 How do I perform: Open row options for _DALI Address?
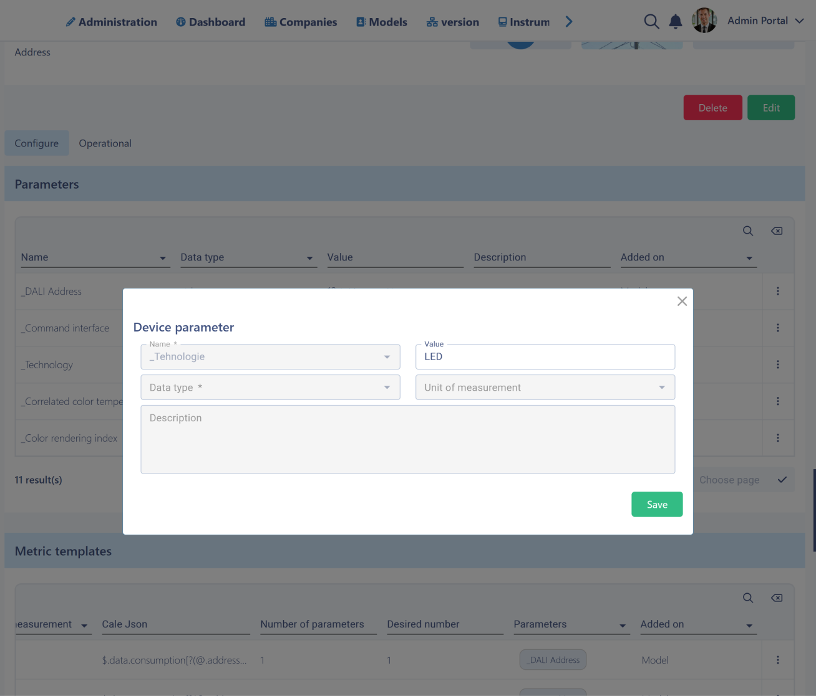tap(777, 291)
